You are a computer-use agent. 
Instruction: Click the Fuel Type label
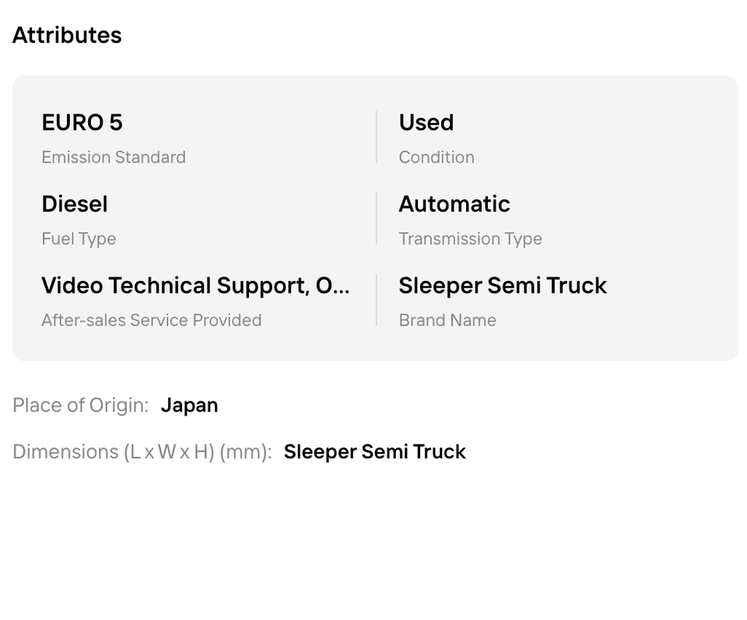(x=79, y=239)
